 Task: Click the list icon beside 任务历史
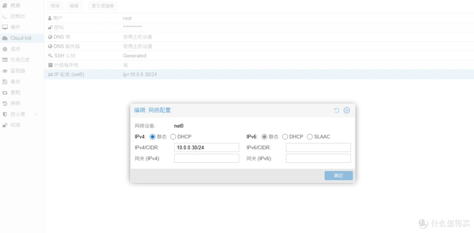coord(4,60)
